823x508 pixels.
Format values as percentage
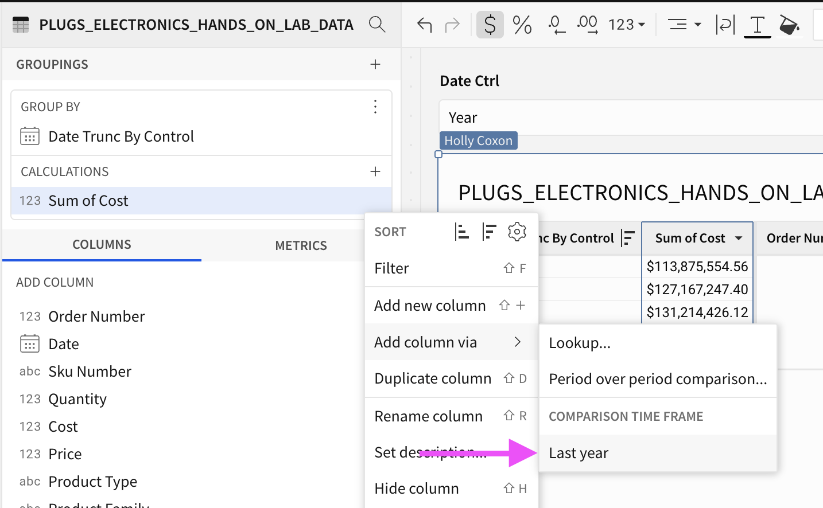(522, 25)
